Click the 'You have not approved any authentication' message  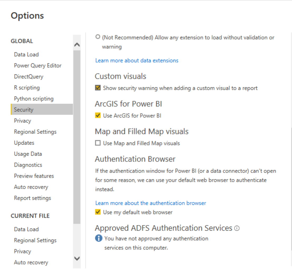(156, 243)
